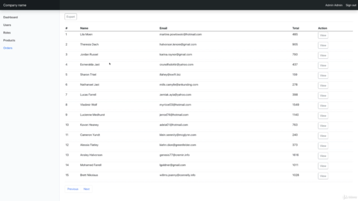
Task: Select the name Brett Nikolaus
Action: (89, 175)
